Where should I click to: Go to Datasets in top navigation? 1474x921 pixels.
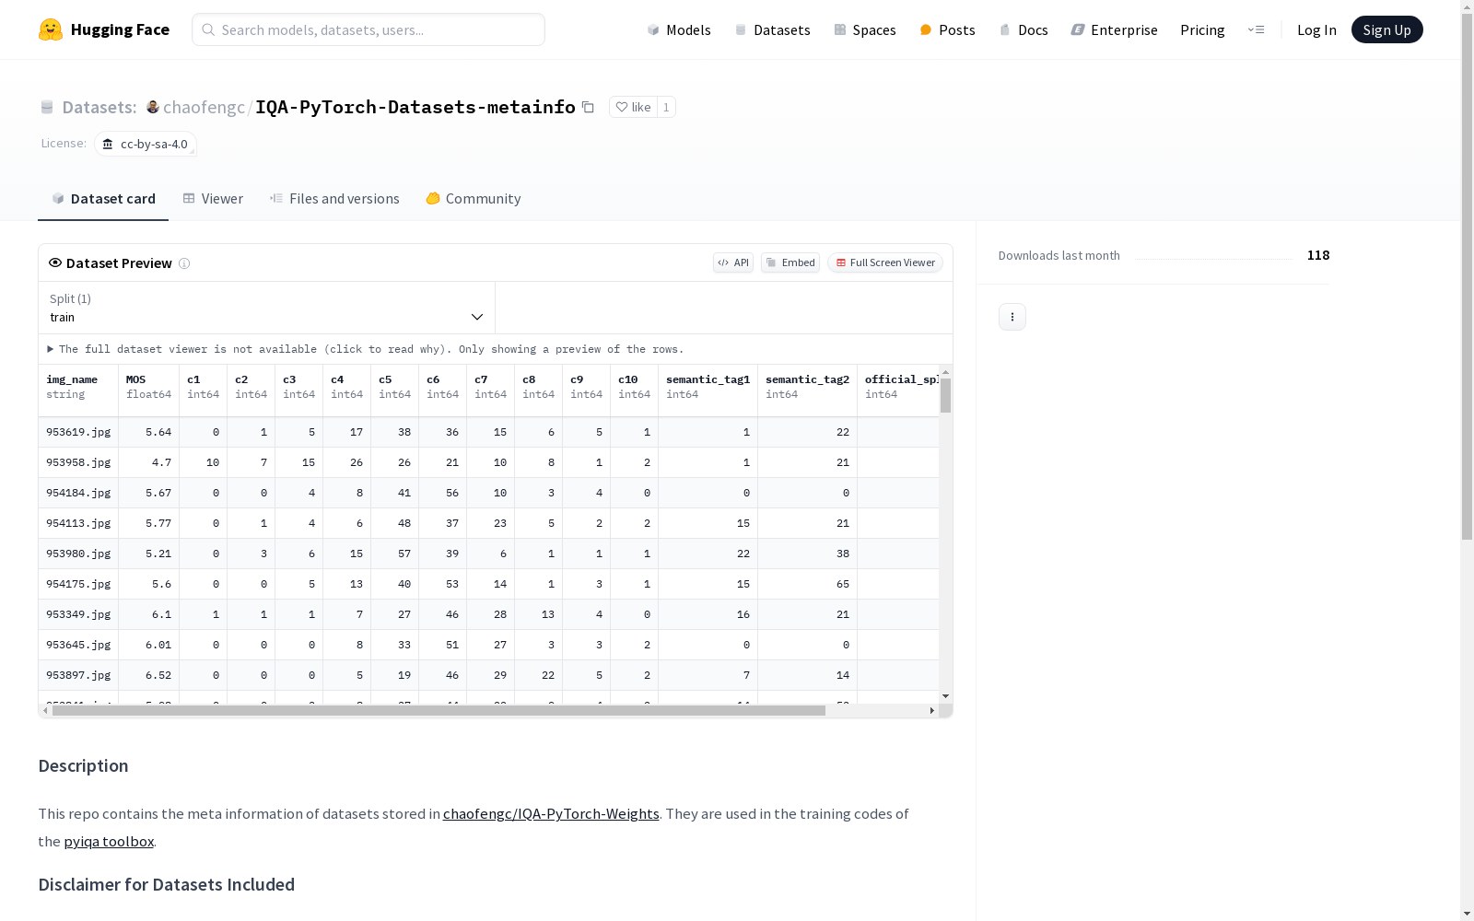(772, 29)
